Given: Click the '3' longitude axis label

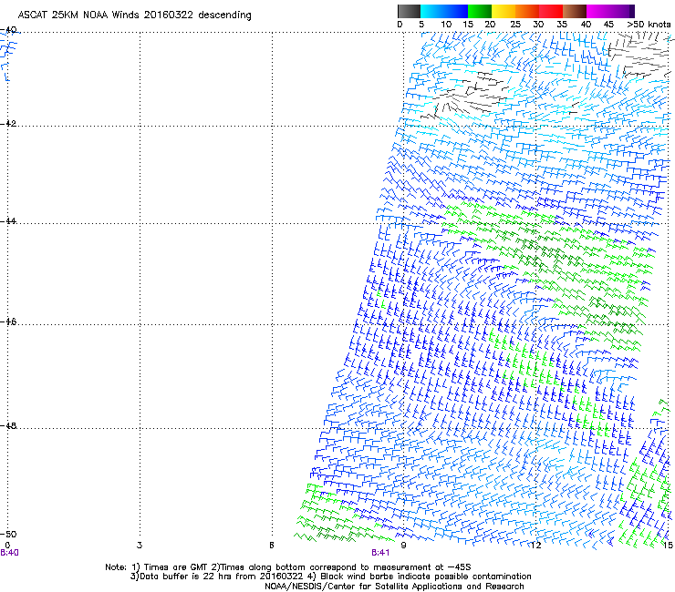Looking at the screenshot, I should pyautogui.click(x=140, y=546).
